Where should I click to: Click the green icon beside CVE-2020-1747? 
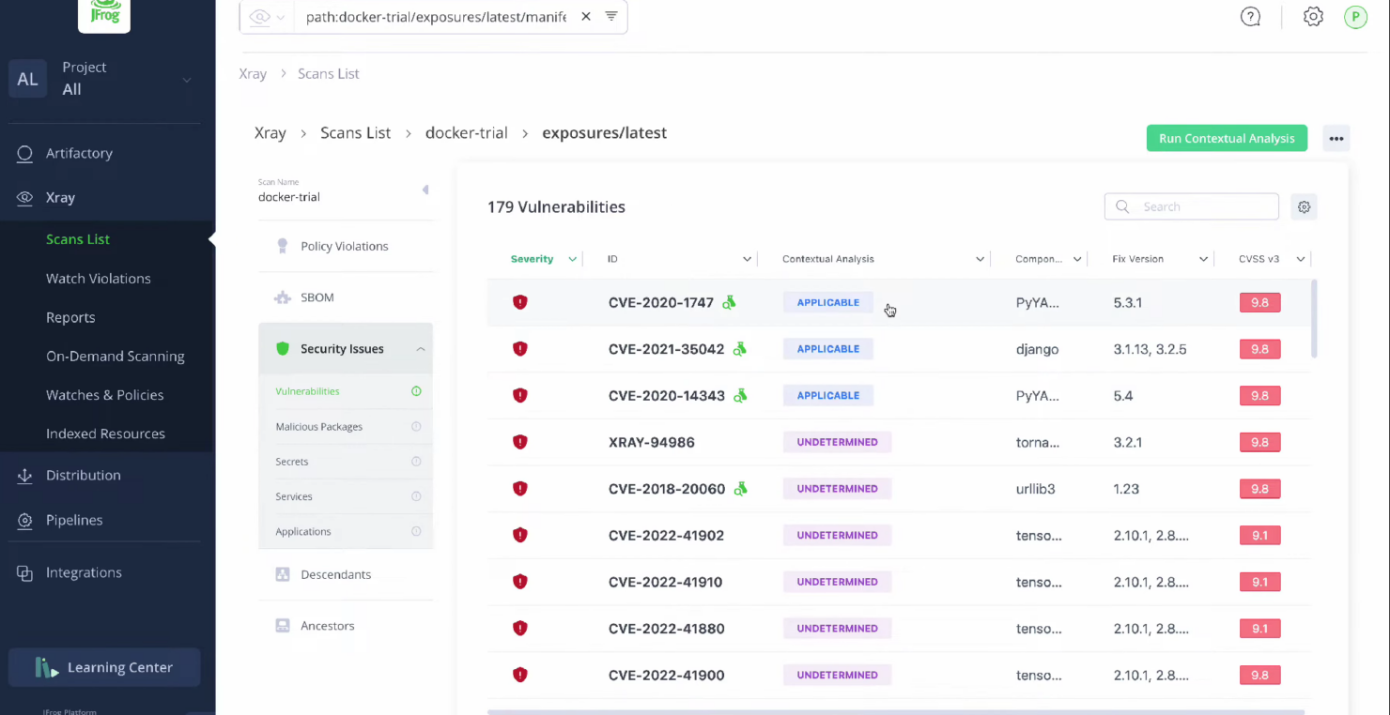coord(729,302)
